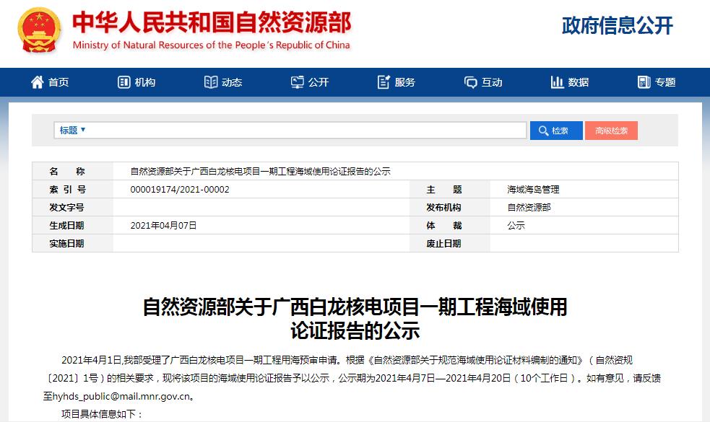Click the national emblem logo

[x=41, y=31]
